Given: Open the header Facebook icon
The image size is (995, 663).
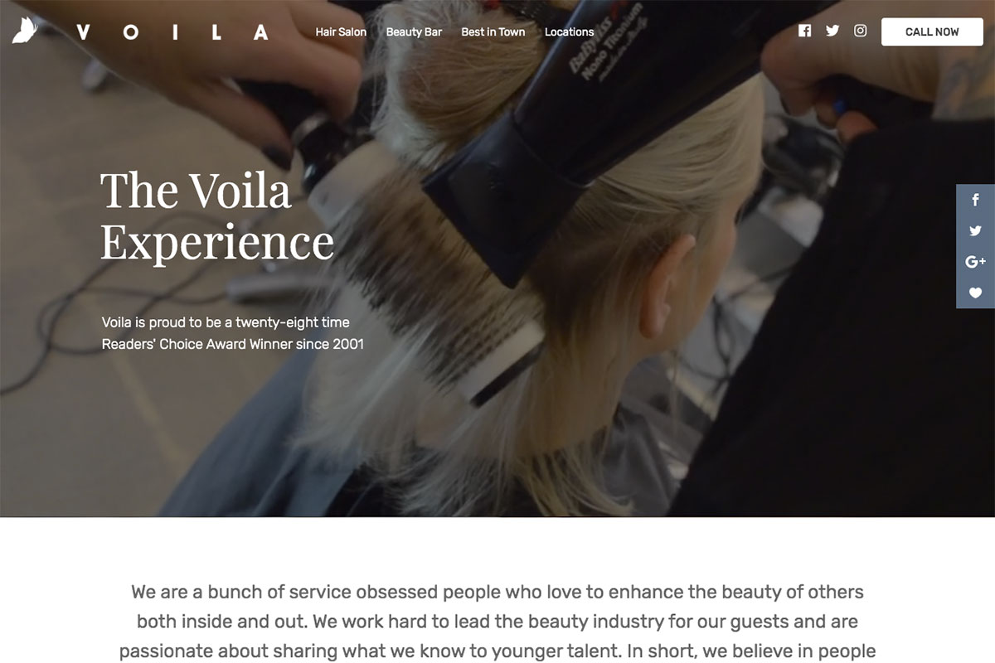Looking at the screenshot, I should pos(804,31).
